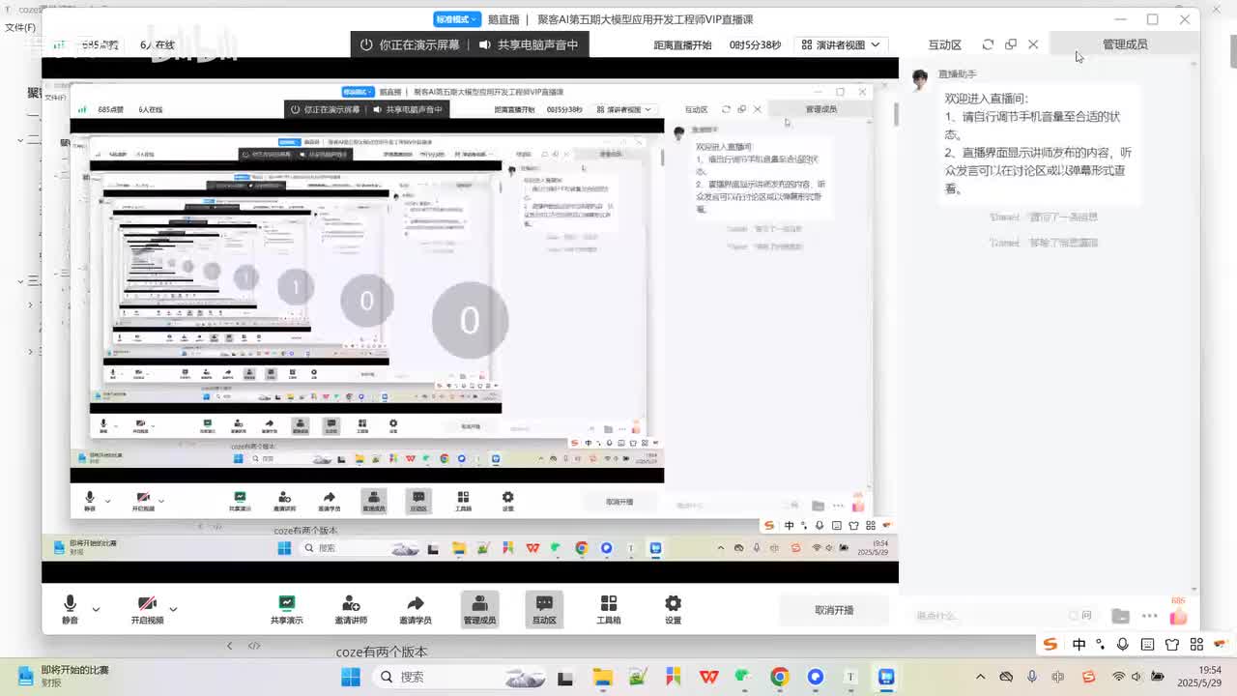
Task: Toggle IME punctuation mode icon
Action: [1101, 645]
